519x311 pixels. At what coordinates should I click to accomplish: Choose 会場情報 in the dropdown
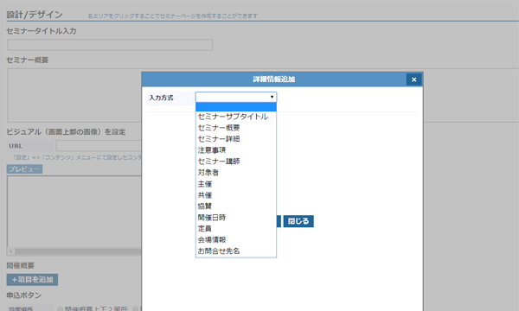click(x=236, y=240)
